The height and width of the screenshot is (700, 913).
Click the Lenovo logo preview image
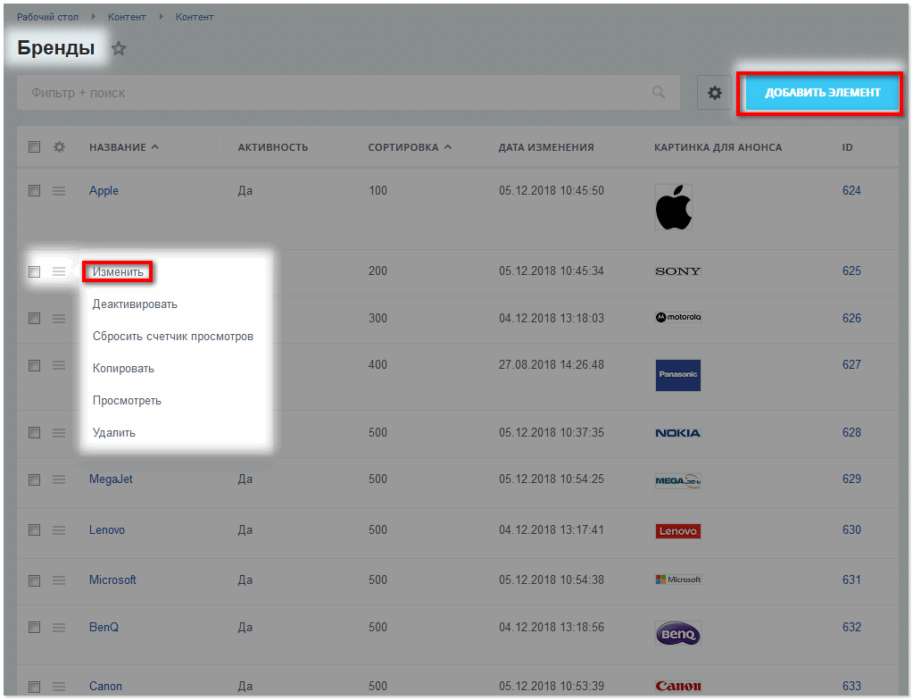(x=677, y=531)
